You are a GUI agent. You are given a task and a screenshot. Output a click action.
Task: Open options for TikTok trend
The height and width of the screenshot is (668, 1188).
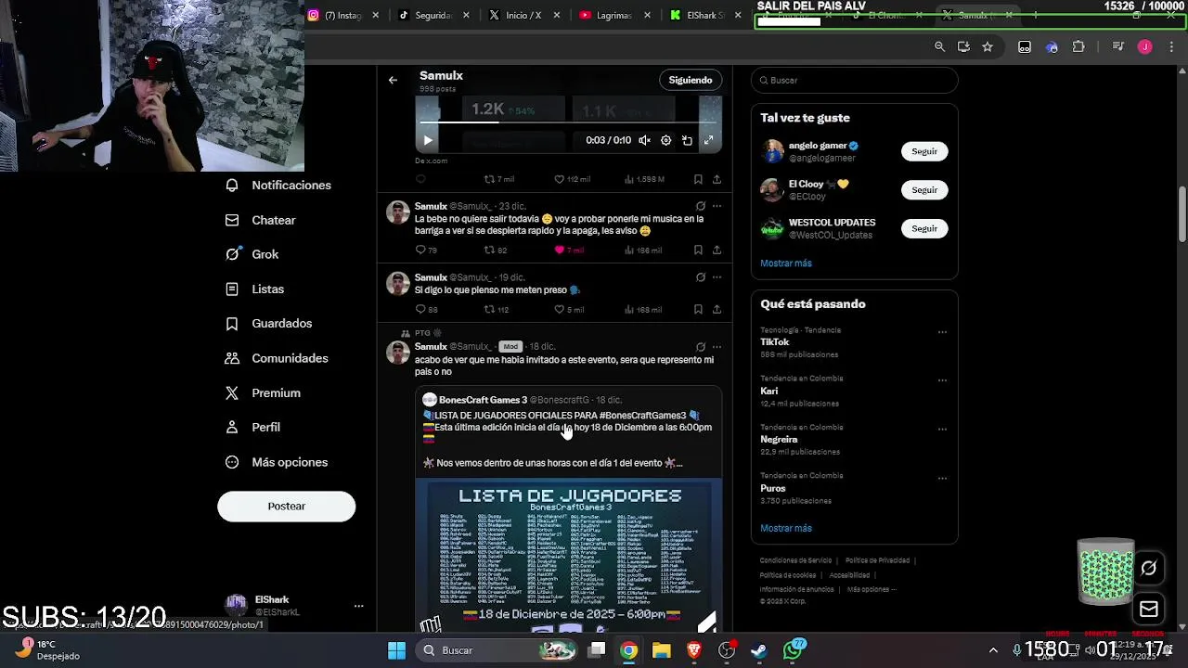[942, 332]
